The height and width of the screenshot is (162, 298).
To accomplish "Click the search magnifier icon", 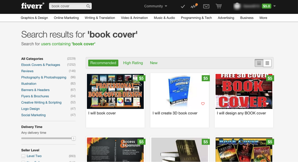I will click(88, 6).
